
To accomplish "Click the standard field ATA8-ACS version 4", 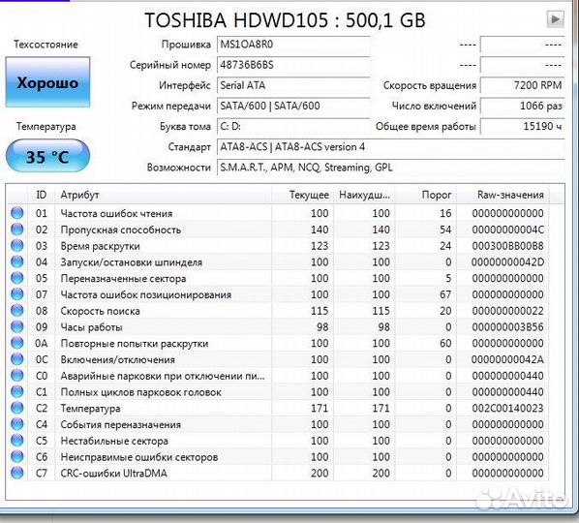I will tap(390, 147).
